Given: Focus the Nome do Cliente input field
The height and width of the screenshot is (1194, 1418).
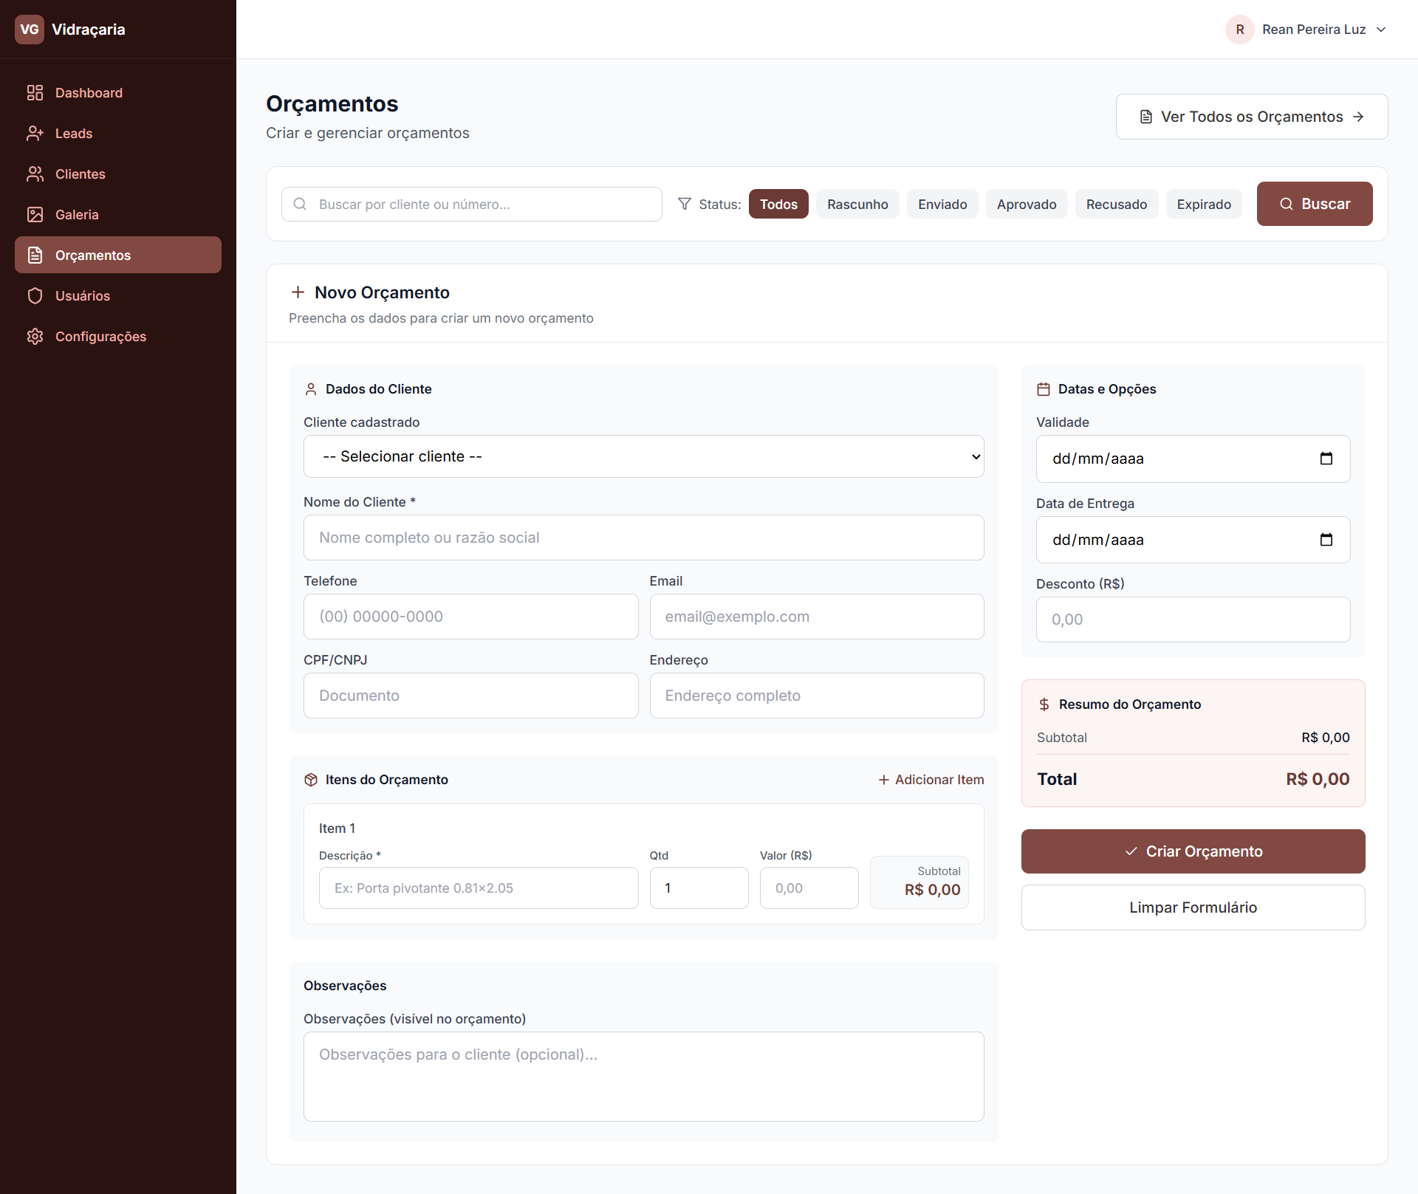Looking at the screenshot, I should (643, 538).
